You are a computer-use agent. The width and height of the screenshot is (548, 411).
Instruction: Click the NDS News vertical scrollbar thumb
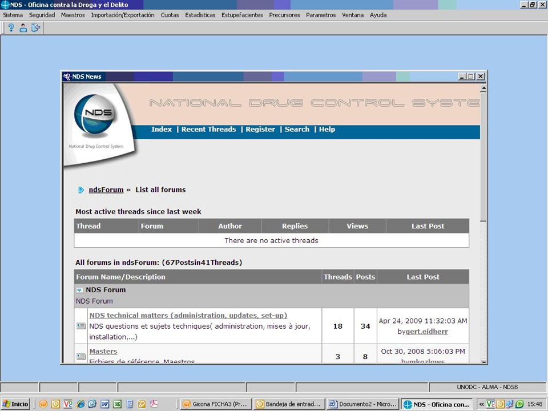pos(483,158)
